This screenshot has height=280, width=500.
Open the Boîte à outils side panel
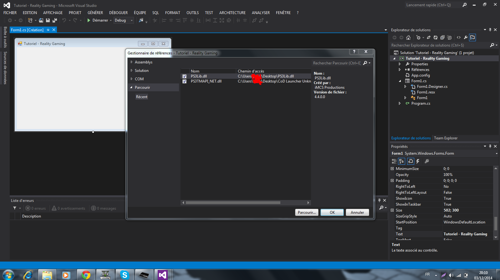(5, 37)
